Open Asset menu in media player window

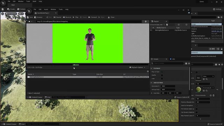click(46, 9)
